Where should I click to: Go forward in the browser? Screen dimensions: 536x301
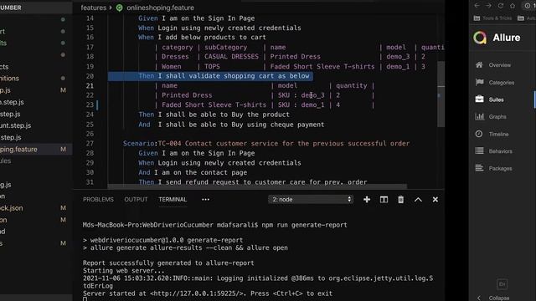pyautogui.click(x=488, y=6)
